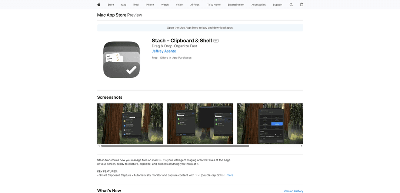Screen dimensions: 400x193
Task: Open the Store menu
Action: 111,5
